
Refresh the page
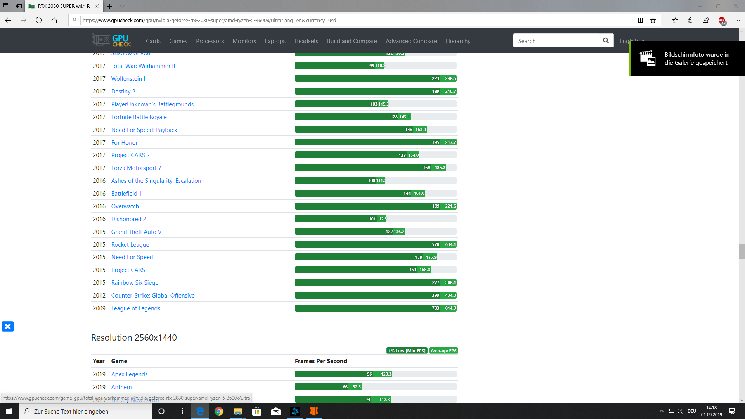(x=39, y=21)
